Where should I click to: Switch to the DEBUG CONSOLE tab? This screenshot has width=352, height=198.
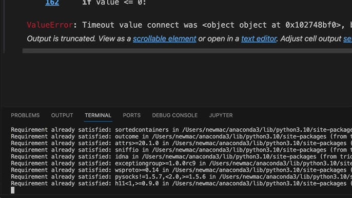point(175,115)
